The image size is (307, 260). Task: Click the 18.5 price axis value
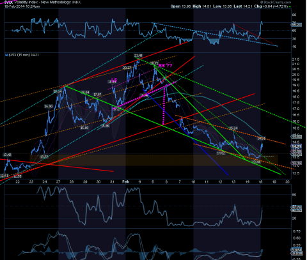click(x=296, y=91)
